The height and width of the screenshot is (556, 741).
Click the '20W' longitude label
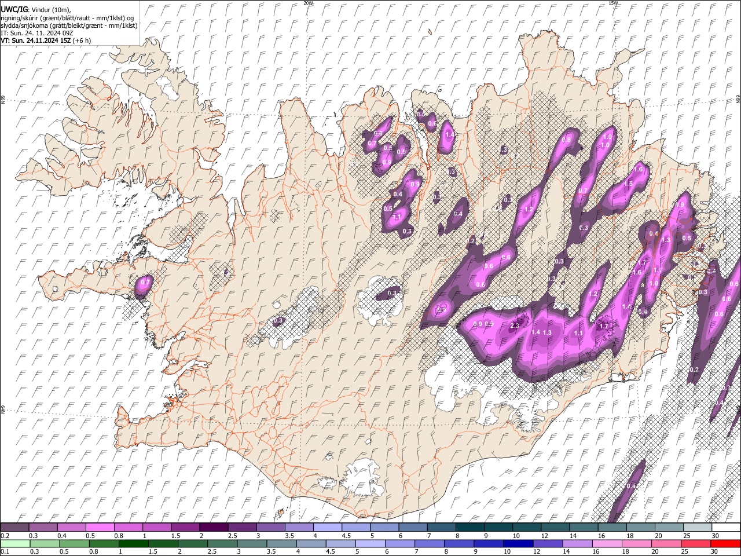click(308, 3)
